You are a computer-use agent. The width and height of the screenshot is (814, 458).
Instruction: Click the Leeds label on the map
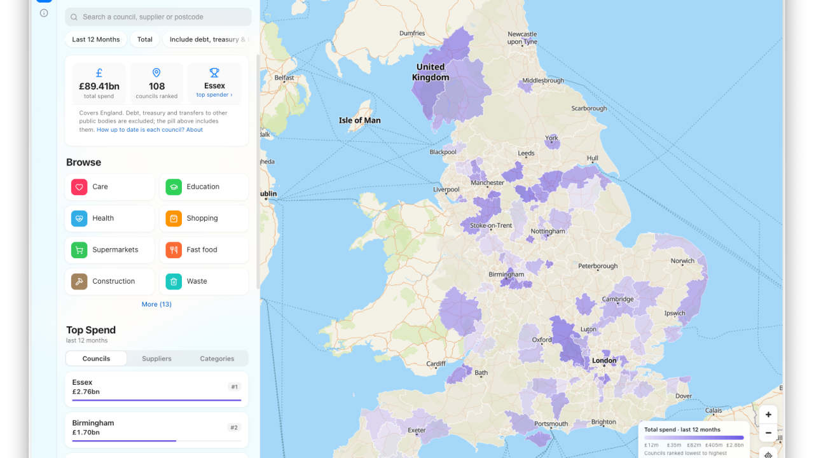coord(526,153)
